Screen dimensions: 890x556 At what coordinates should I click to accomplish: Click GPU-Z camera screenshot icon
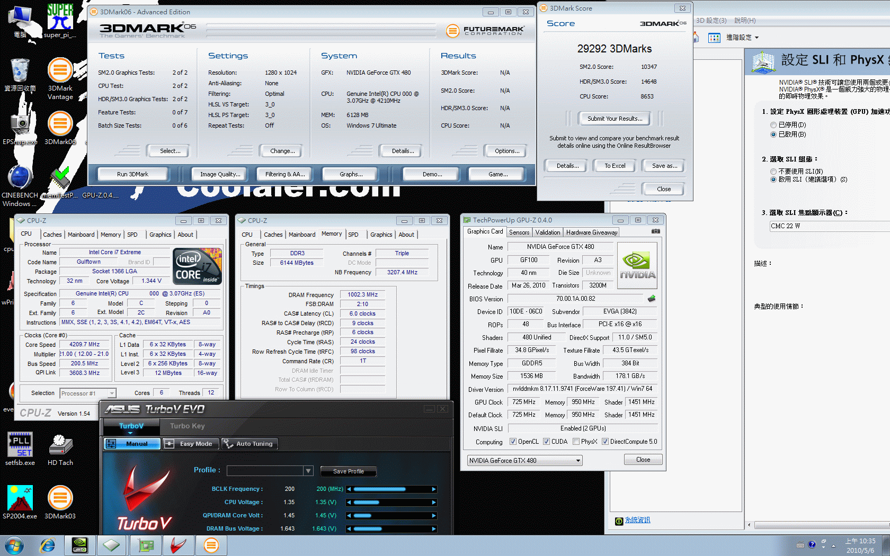(x=656, y=231)
